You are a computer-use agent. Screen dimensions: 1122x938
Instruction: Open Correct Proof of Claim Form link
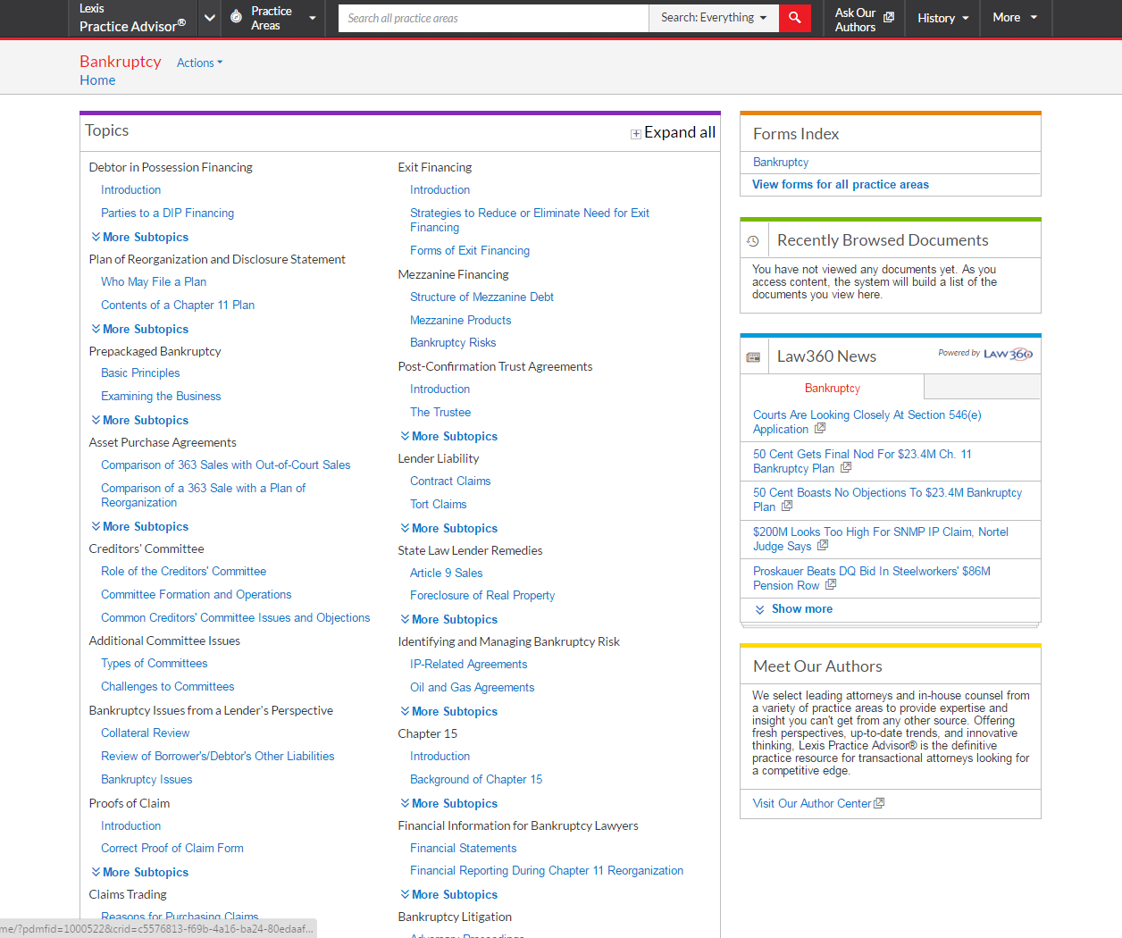point(172,848)
